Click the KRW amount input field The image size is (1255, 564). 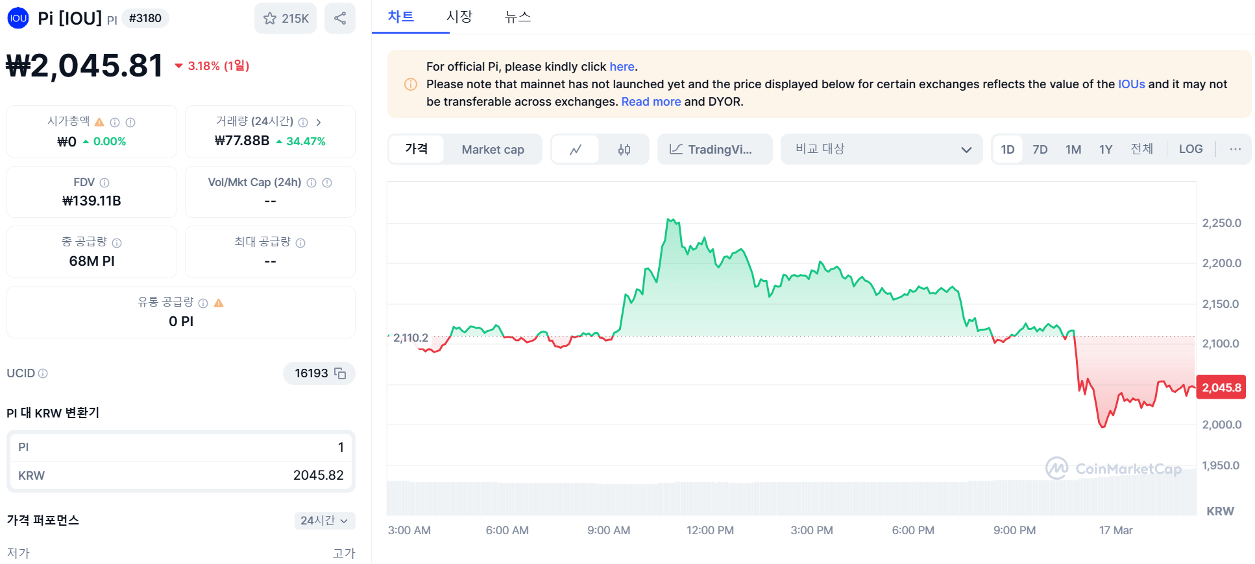tap(181, 475)
